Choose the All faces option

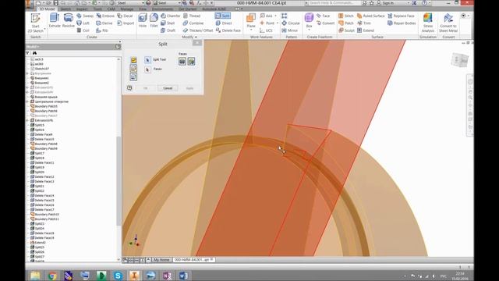pyautogui.click(x=182, y=61)
